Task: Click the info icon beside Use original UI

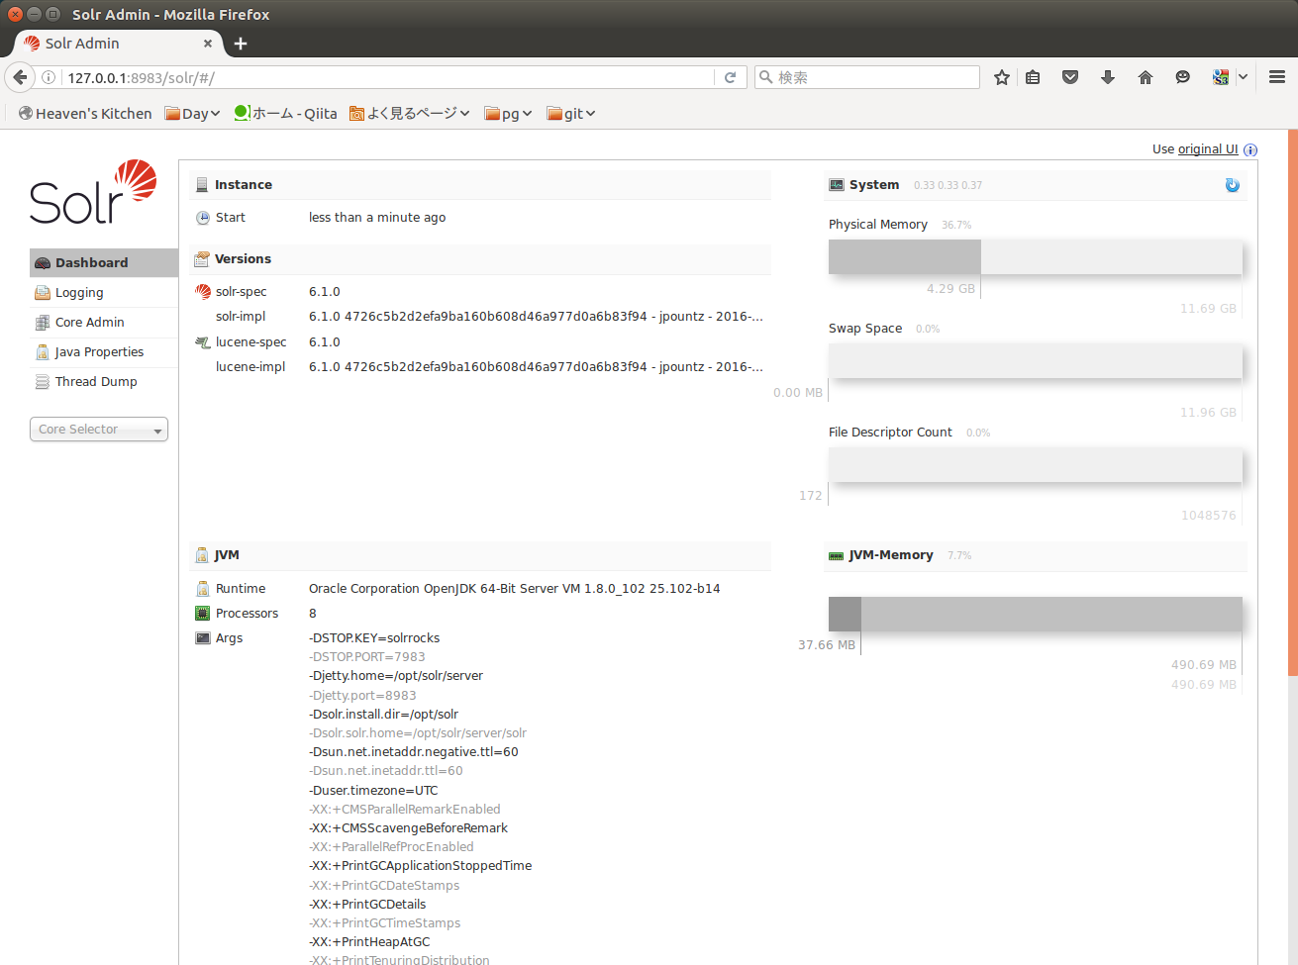Action: click(x=1249, y=149)
